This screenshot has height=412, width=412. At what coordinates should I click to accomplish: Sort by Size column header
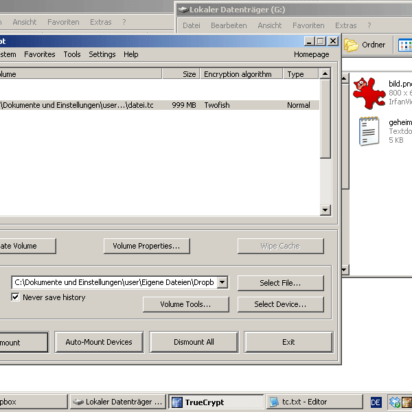[181, 74]
